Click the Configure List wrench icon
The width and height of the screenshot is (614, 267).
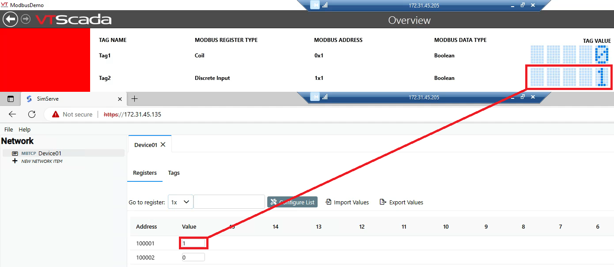(275, 202)
